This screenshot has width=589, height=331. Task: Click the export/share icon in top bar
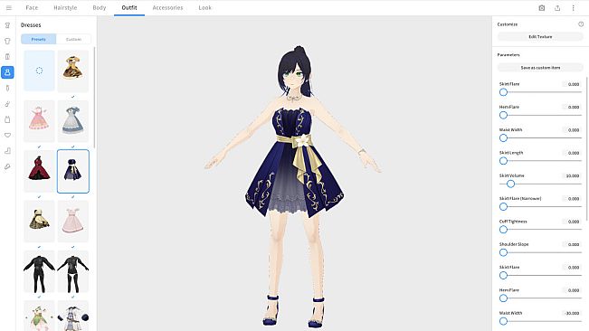[557, 8]
